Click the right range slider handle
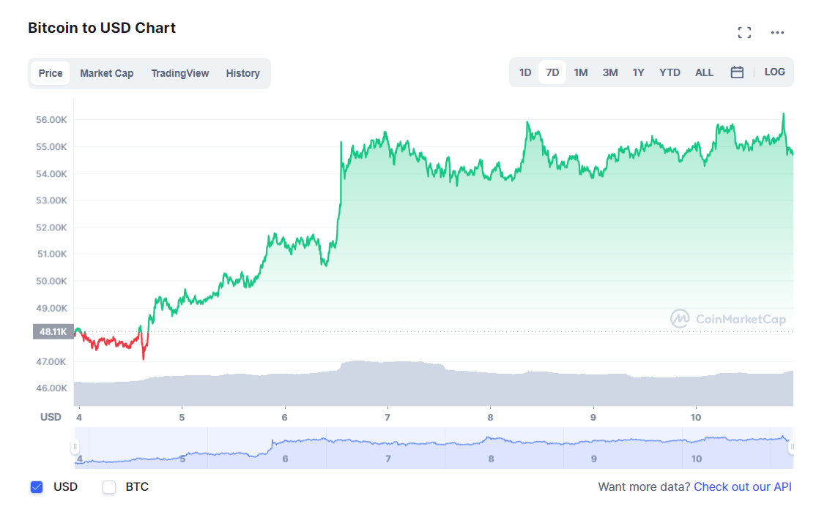Image resolution: width=816 pixels, height=512 pixels. [x=792, y=447]
